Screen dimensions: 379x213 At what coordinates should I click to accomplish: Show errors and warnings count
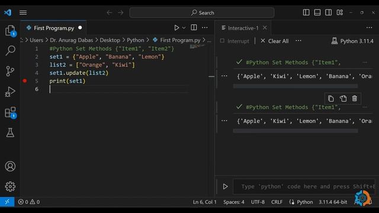(29, 202)
